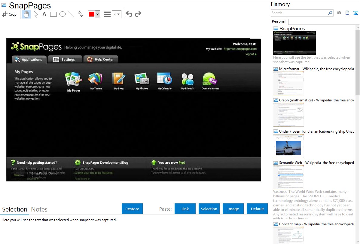Select the arrow pointer tool
360x244 pixels.
[x=35, y=14]
